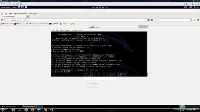Click the browser home icon
Screen dimensions: 200x112
pos(198,20)
